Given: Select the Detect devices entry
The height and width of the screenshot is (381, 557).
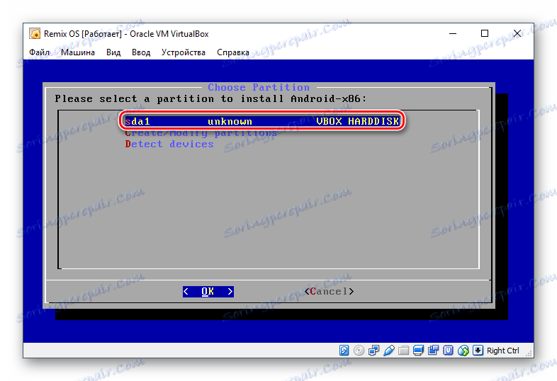Looking at the screenshot, I should click(x=169, y=144).
